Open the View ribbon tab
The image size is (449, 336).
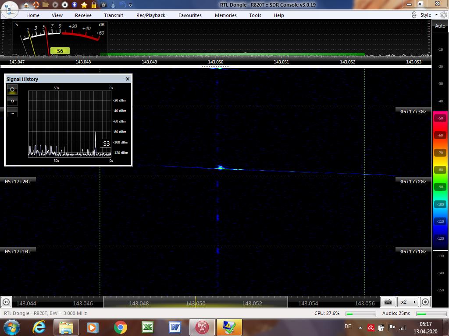[x=57, y=15]
